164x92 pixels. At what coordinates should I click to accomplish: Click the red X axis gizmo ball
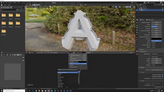coord(134,12)
